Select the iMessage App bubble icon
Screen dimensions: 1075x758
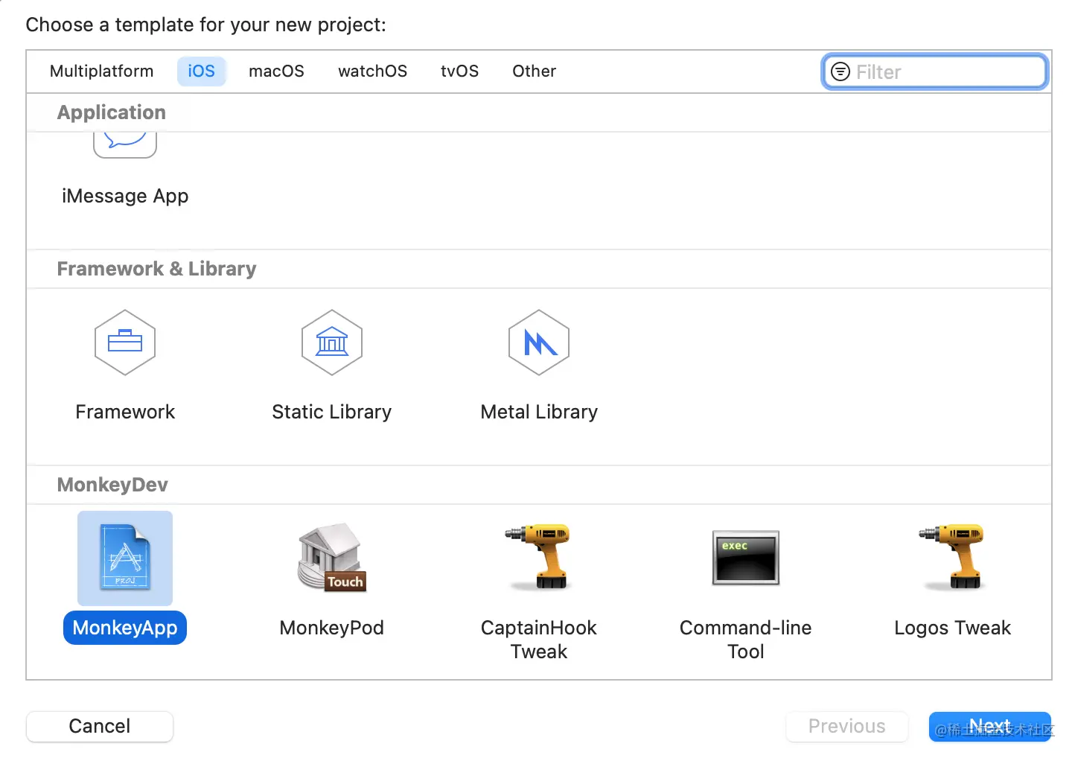coord(125,144)
